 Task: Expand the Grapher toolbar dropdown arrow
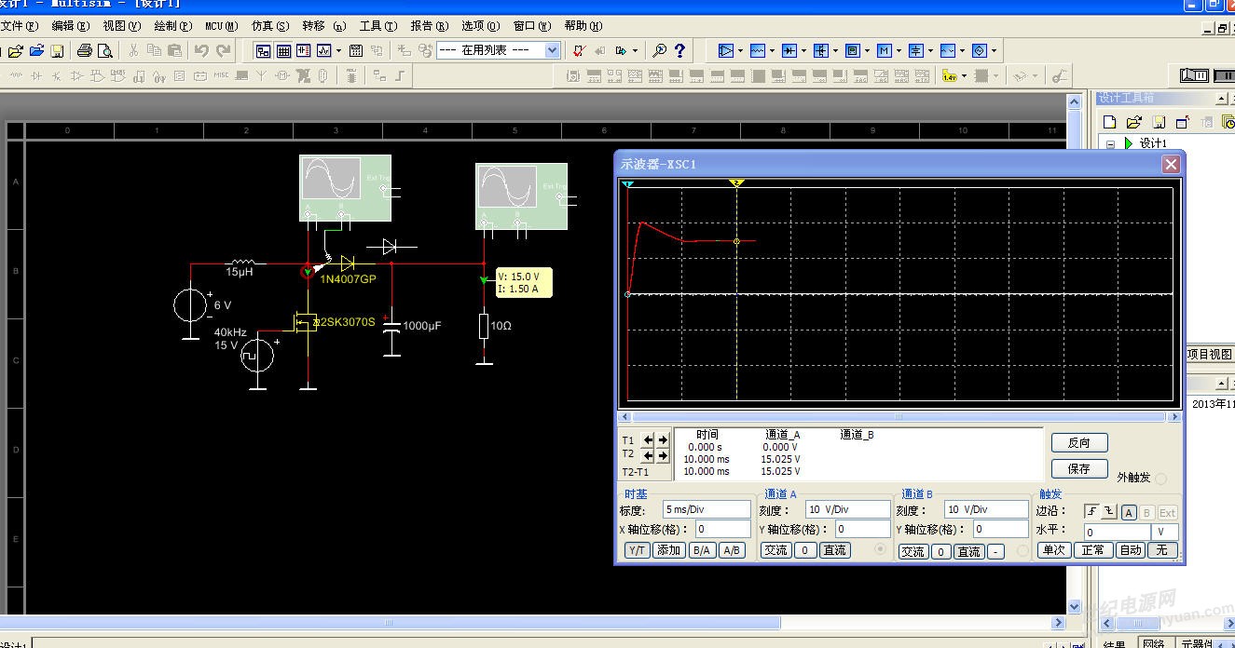(338, 50)
